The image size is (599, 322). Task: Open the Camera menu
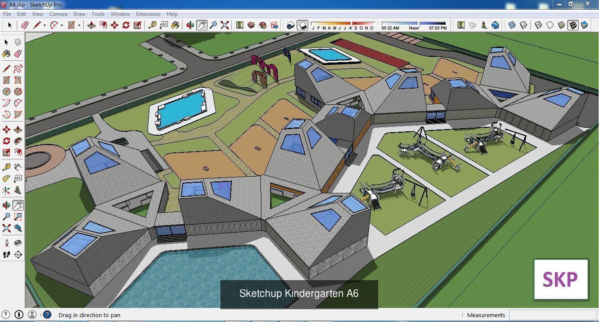(58, 14)
